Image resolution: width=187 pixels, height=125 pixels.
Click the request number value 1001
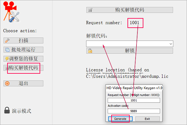point(134,23)
